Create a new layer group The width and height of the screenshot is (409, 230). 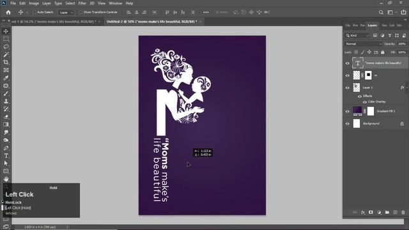387,213
